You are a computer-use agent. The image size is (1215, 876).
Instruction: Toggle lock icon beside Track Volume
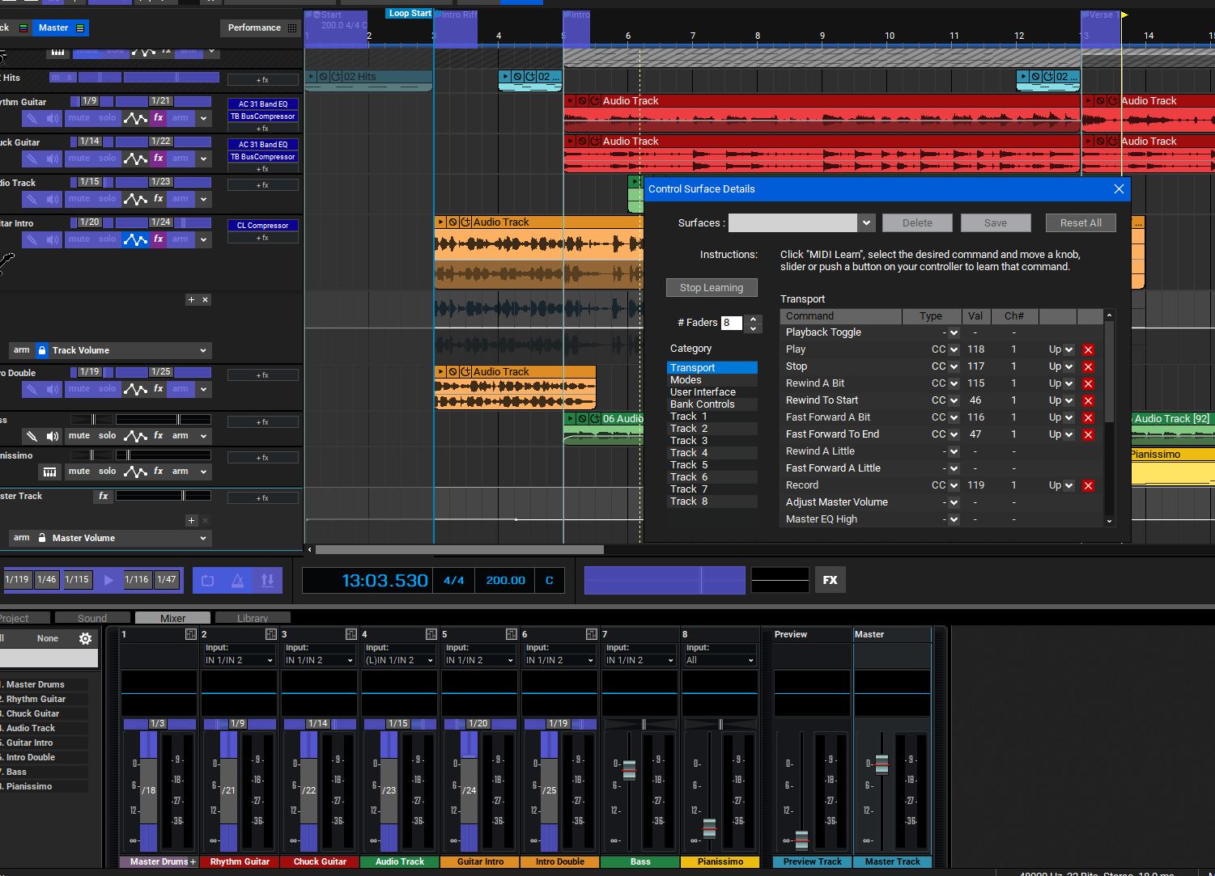pos(42,350)
